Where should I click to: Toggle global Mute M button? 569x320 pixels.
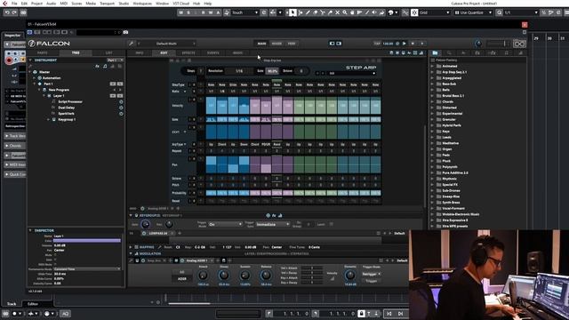(x=180, y=12)
